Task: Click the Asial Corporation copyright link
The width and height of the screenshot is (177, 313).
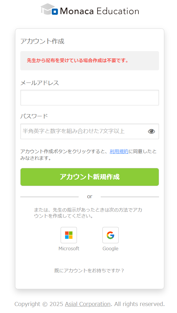Action: point(88,304)
